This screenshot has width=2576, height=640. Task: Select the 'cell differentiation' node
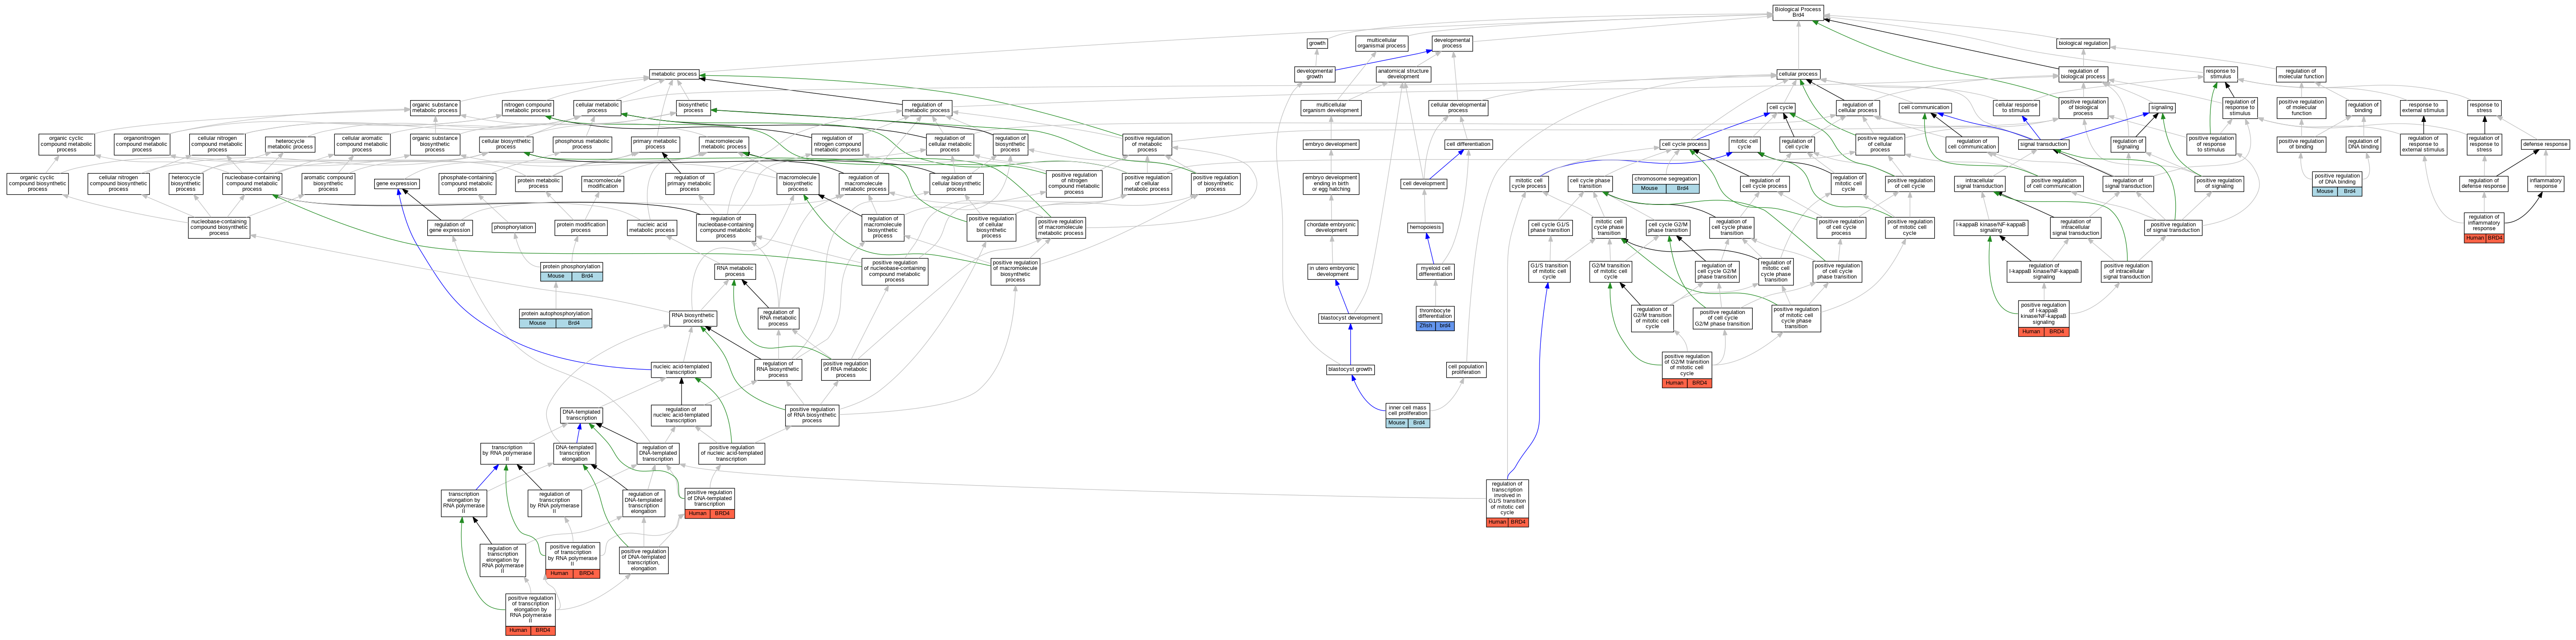1469,144
